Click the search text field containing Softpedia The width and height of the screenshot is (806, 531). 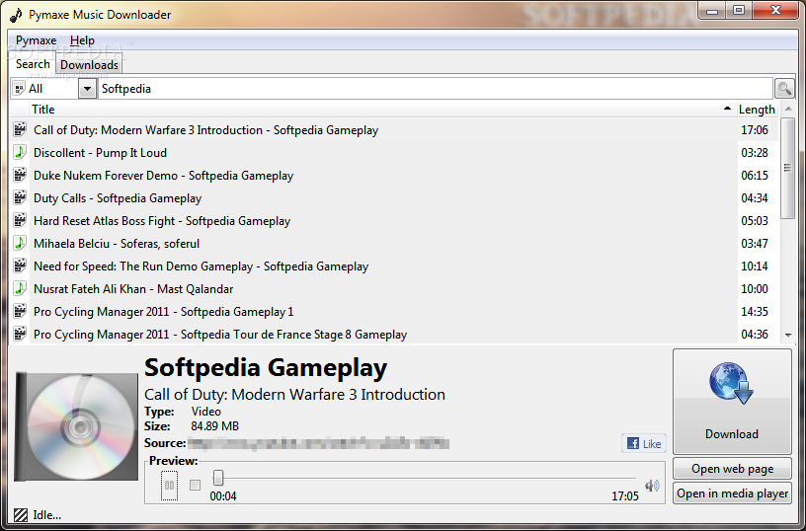click(435, 88)
